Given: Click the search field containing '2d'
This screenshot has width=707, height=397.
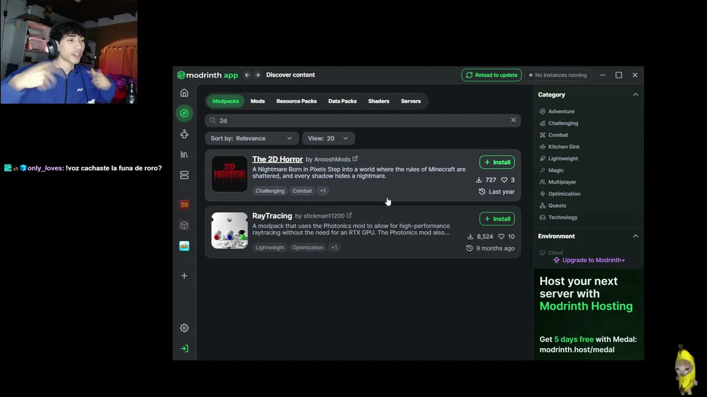Looking at the screenshot, I should pos(362,121).
